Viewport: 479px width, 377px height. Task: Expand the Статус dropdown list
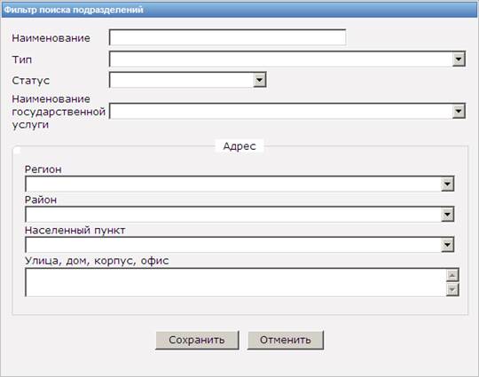259,80
